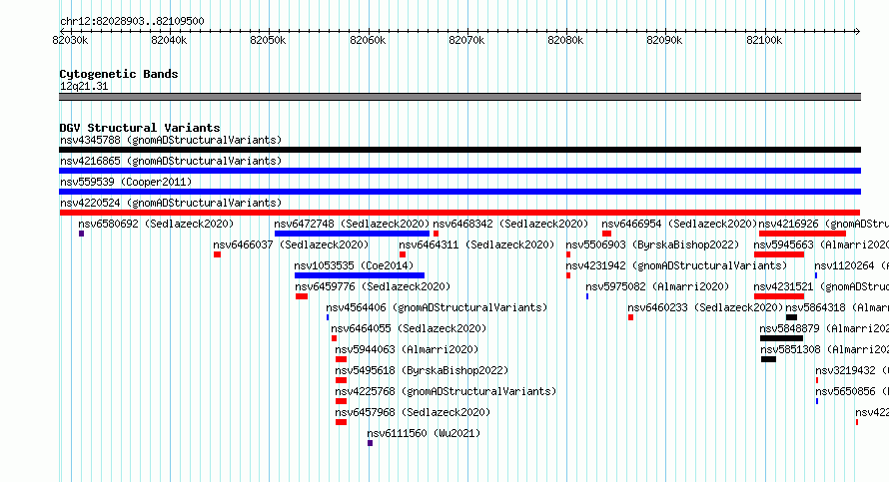The height and width of the screenshot is (482, 889).
Task: Click the nsv6464055 (Sedlazeck2020) label
Action: 409,328
